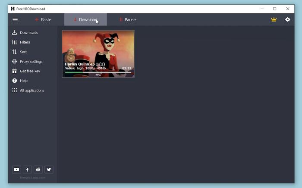Click the Paste button
302x188 pixels.
tap(43, 20)
